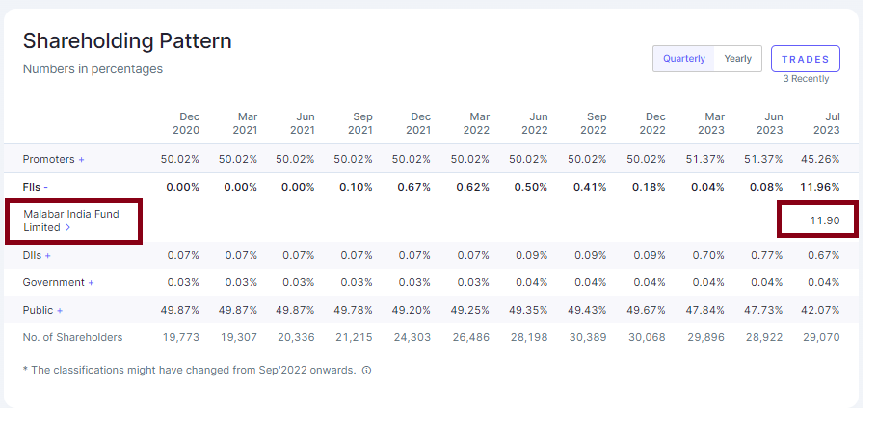Expand the Government row plus sign

(x=91, y=283)
